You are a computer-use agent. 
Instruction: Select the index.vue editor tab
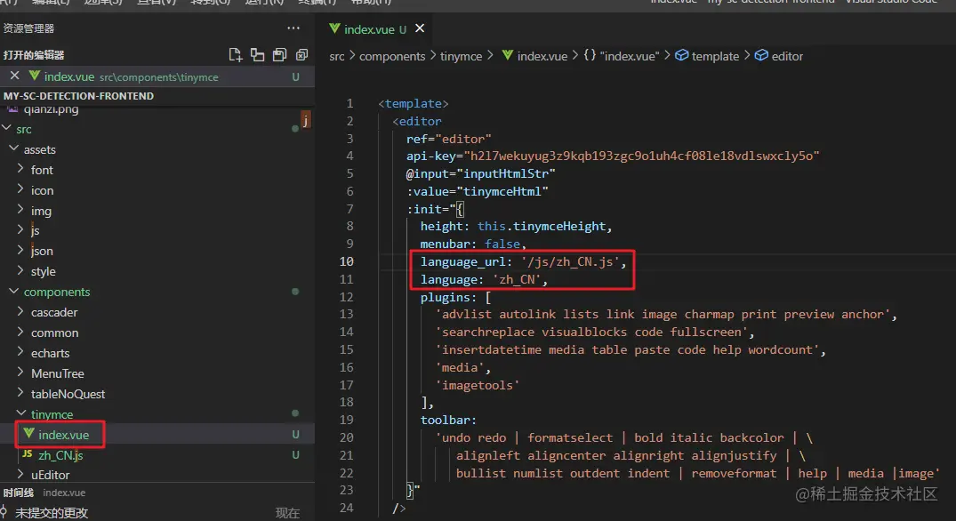pos(367,28)
